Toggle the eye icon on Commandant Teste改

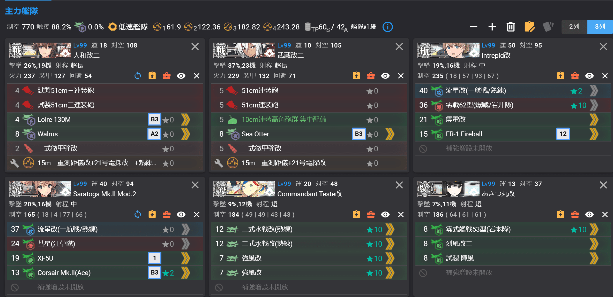[x=385, y=214]
